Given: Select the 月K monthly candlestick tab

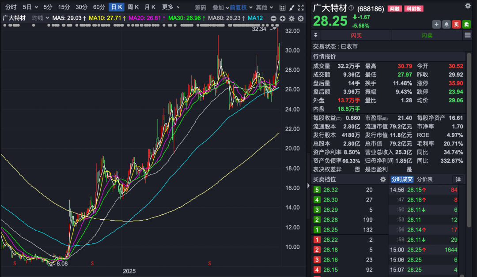Looking at the screenshot, I should [x=150, y=7].
